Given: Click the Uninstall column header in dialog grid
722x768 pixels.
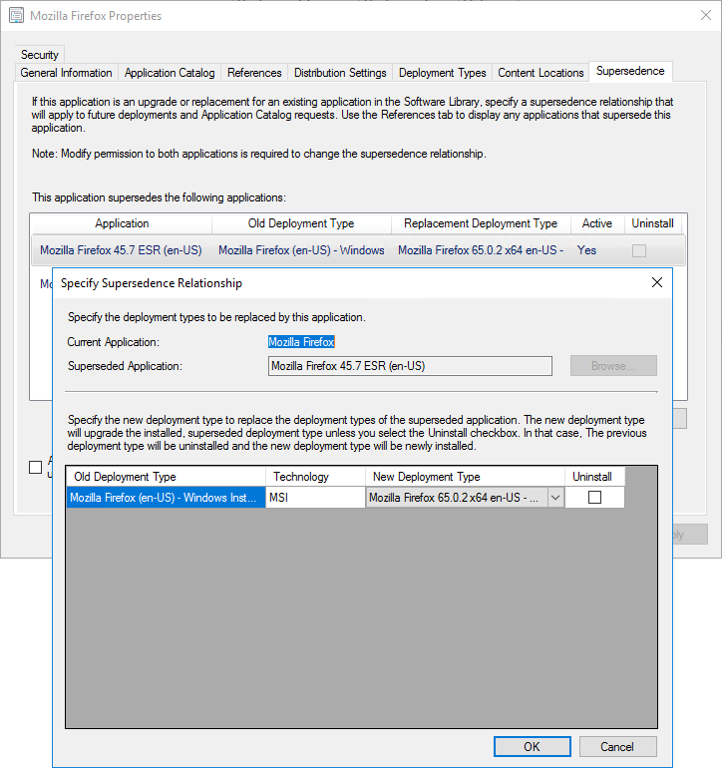Looking at the screenshot, I should pyautogui.click(x=594, y=477).
